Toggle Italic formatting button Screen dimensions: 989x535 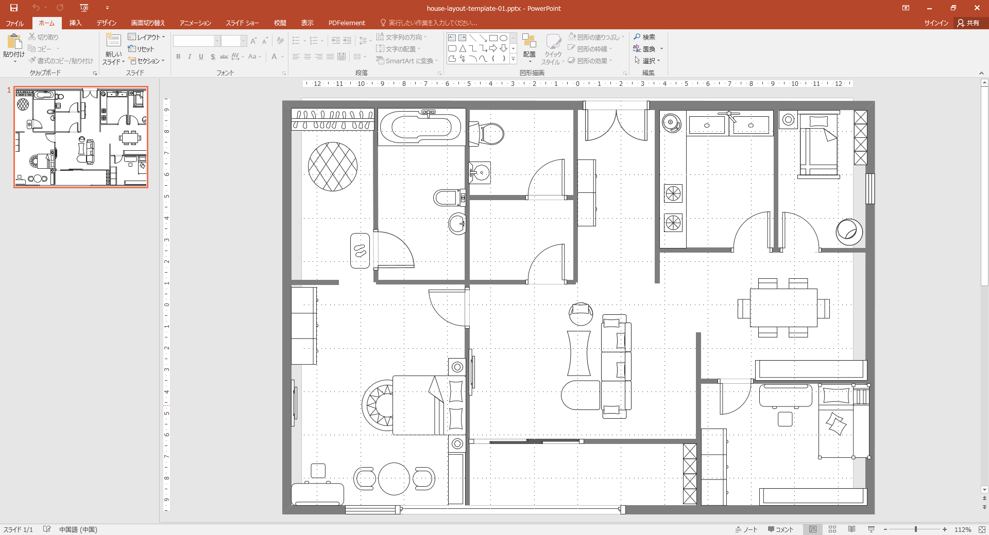190,57
